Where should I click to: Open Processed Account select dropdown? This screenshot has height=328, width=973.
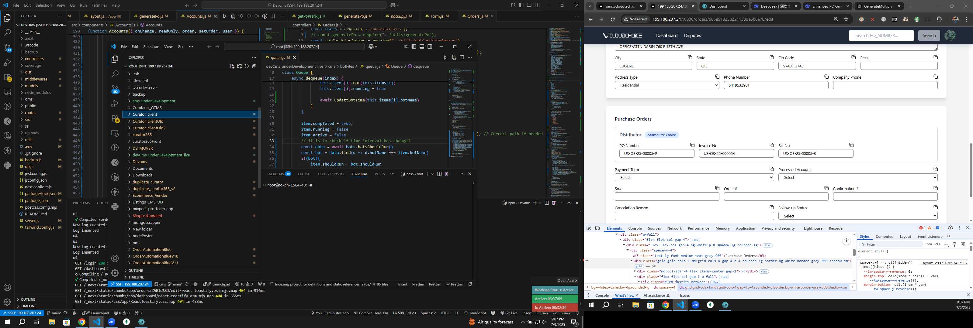pos(858,177)
